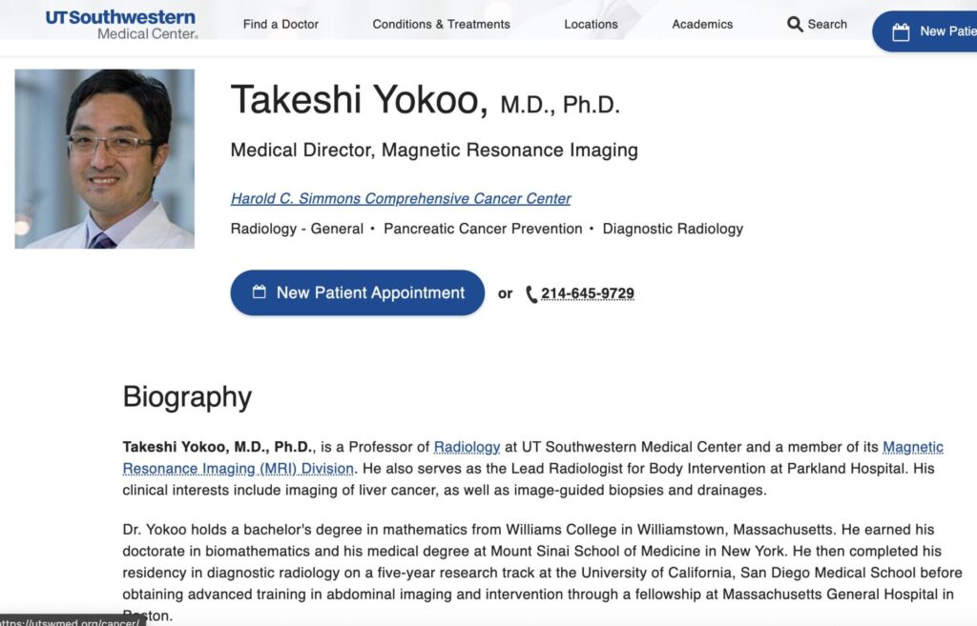Click the Takeshi Yokoo name heading
Screen dimensions: 977x626
tap(359, 100)
